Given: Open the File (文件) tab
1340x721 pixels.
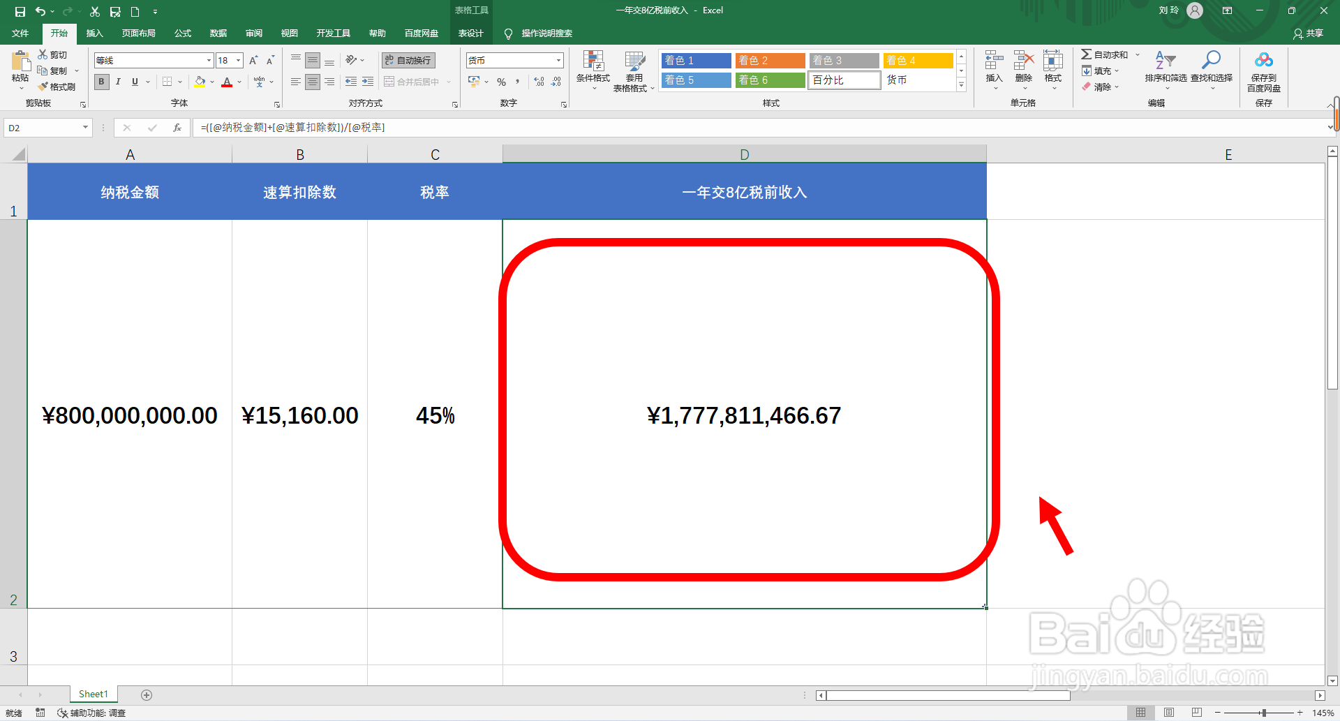Looking at the screenshot, I should pos(20,34).
